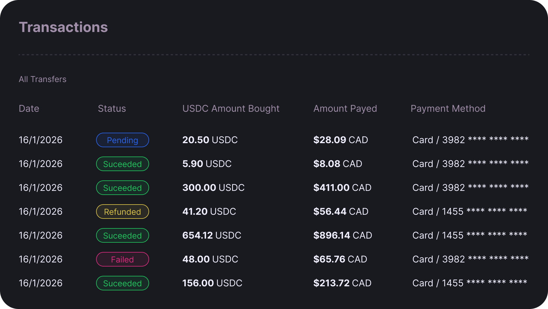Screen dimensions: 548x309
Task: Click the date of the Pending transaction
Action: tap(40, 140)
